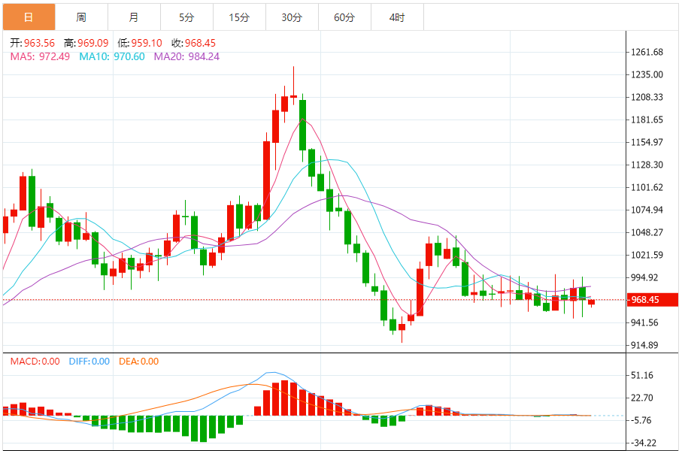Click the 941.56 price axis label
Viewport: 682px width, 451px height.
[644, 322]
